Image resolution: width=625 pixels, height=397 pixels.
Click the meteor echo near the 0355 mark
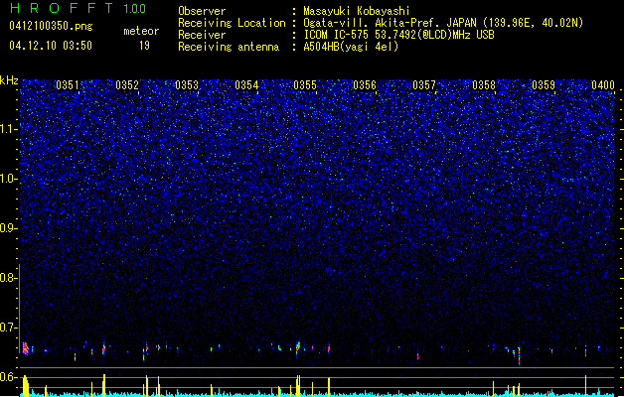tap(298, 346)
